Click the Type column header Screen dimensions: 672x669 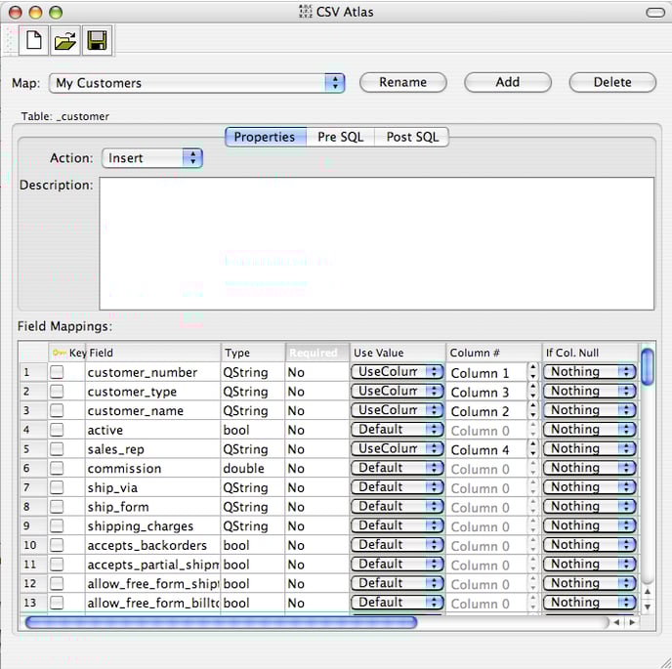click(253, 353)
